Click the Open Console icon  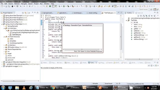point(156,66)
